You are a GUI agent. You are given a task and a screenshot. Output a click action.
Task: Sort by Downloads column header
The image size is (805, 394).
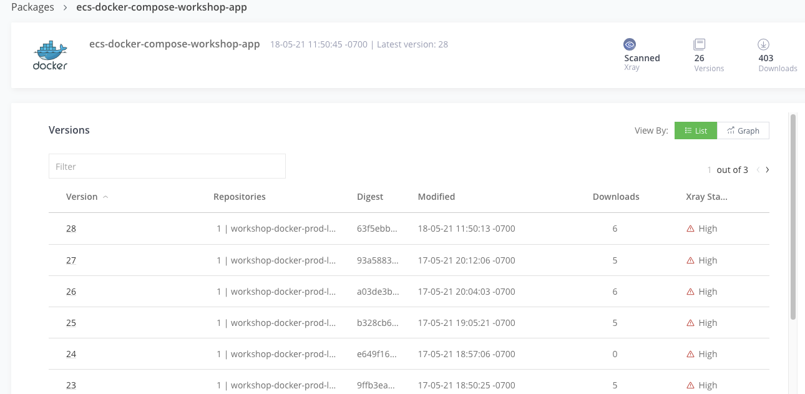[615, 197]
